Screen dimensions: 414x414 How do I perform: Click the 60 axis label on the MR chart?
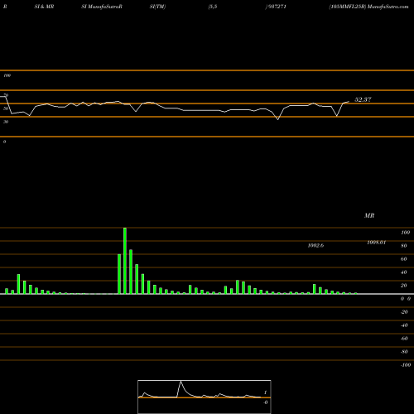click(403, 259)
